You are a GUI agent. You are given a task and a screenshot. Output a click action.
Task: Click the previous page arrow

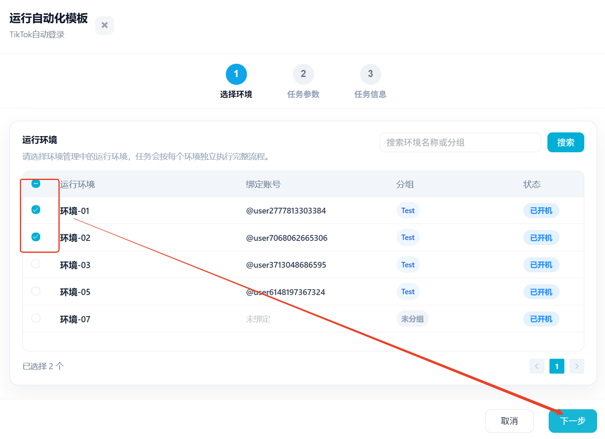(537, 366)
